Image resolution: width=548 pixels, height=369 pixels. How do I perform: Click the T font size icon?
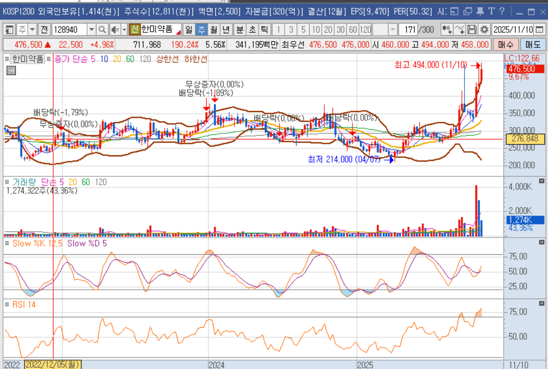[491, 11]
